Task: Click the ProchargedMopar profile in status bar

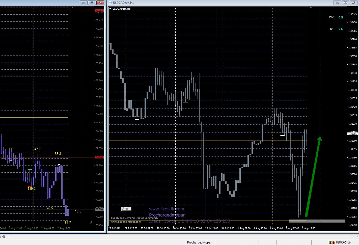Action: (x=199, y=242)
